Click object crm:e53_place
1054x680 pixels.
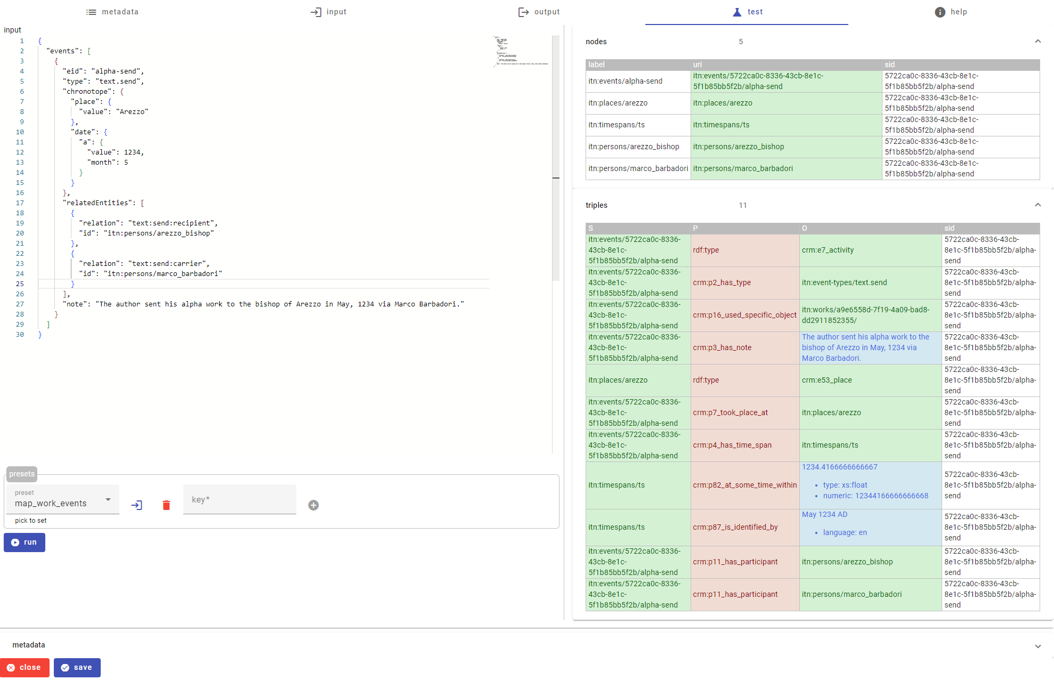[827, 380]
